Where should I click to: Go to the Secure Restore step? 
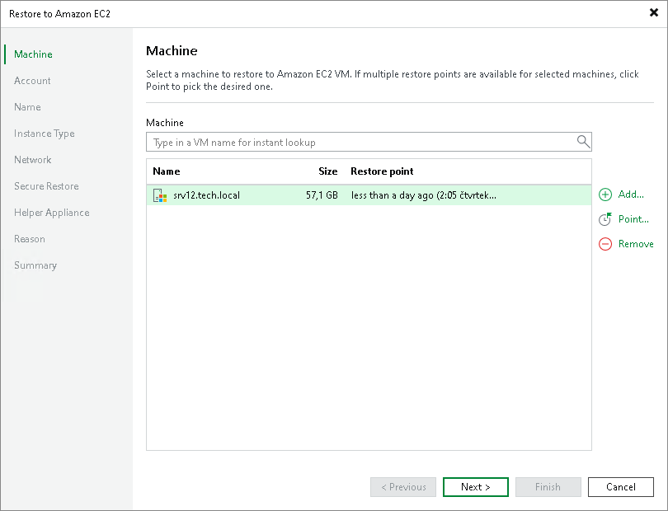click(45, 186)
